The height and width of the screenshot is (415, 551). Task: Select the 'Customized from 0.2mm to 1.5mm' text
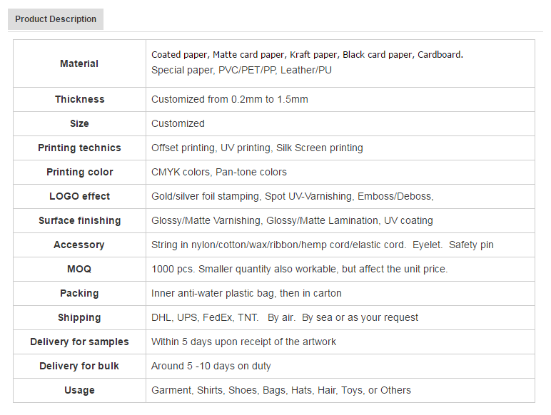click(x=230, y=99)
